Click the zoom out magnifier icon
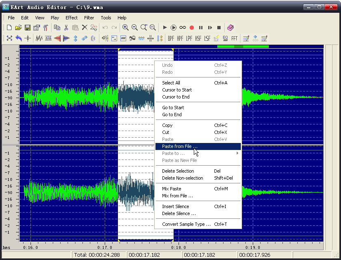 pyautogui.click(x=134, y=28)
